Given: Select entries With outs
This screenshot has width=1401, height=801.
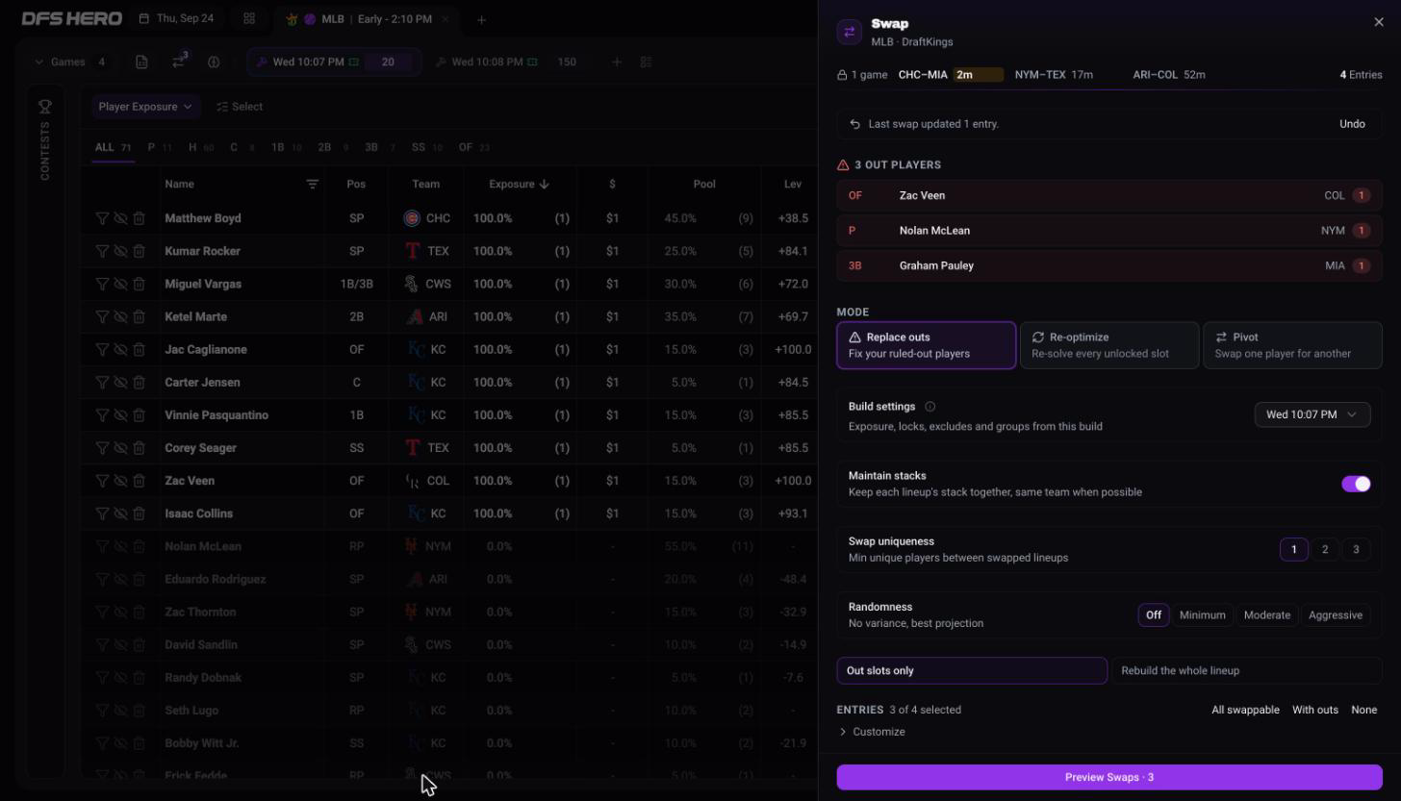Looking at the screenshot, I should tap(1314, 710).
